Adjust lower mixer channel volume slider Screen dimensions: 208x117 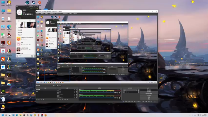[x=97, y=98]
